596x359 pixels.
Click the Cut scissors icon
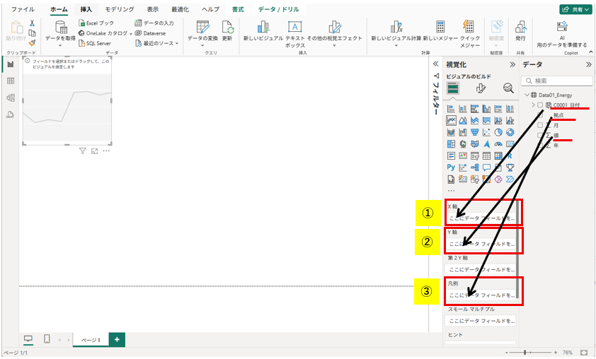33,23
